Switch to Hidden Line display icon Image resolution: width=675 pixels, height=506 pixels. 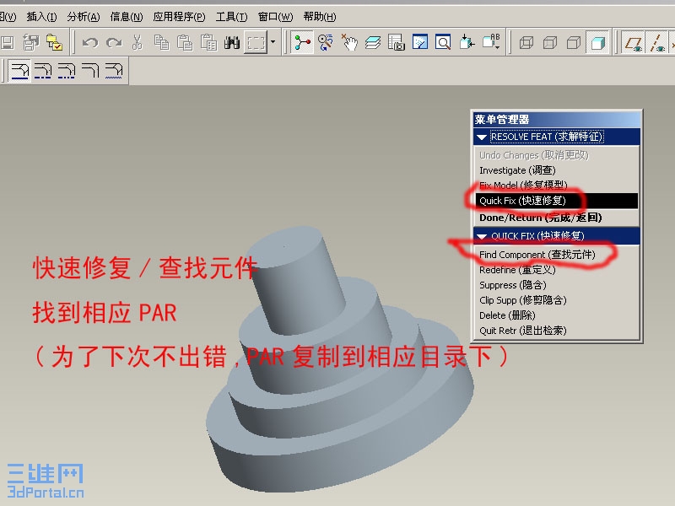coord(550,43)
